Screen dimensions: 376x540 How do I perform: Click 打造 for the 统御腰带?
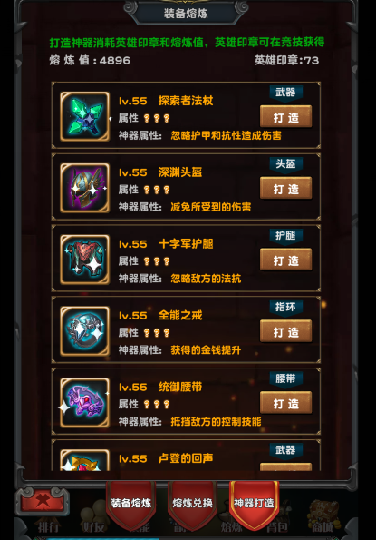point(286,403)
